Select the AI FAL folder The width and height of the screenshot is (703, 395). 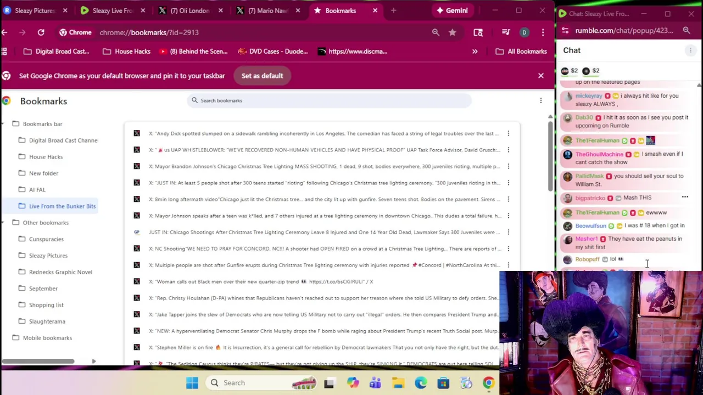(x=32, y=190)
